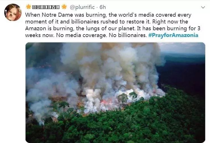Click the line starting "When Notre Dame"
The height and width of the screenshot is (143, 210).
point(108,15)
